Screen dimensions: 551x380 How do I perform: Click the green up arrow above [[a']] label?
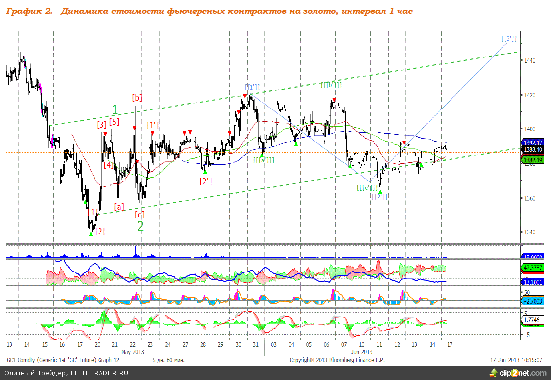pos(262,155)
